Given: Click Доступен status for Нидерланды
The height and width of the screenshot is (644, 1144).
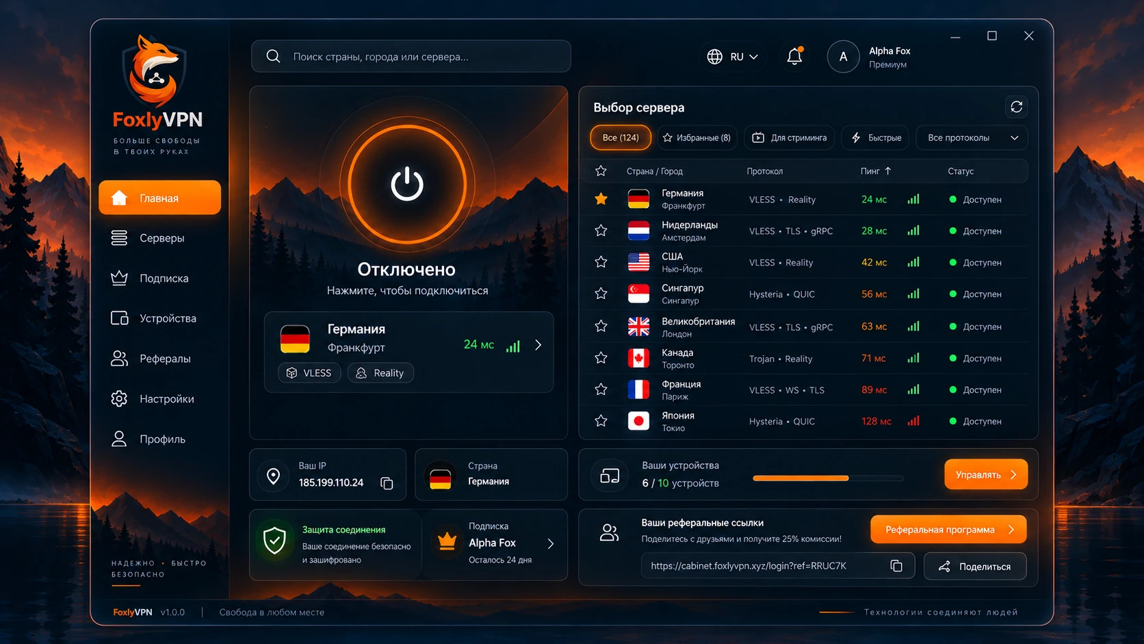Looking at the screenshot, I should [x=976, y=231].
